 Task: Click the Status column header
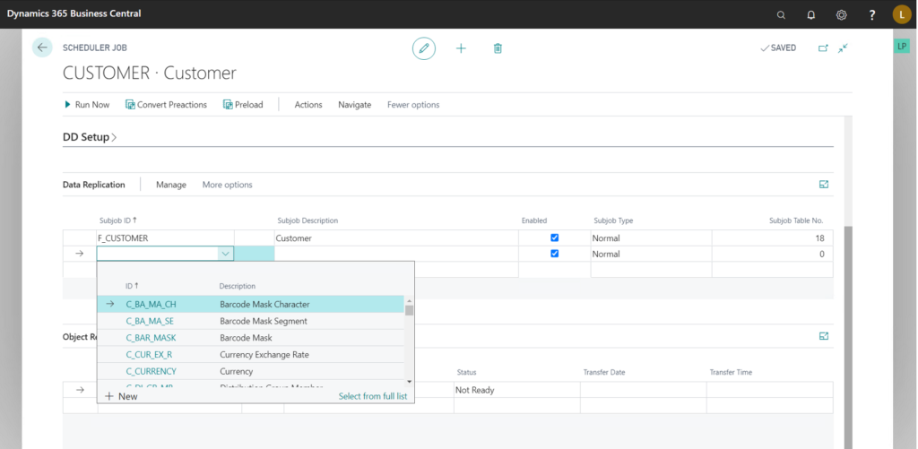[466, 372]
